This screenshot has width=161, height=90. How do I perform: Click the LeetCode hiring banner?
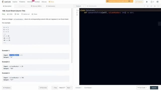pyautogui.click(x=119, y=1)
